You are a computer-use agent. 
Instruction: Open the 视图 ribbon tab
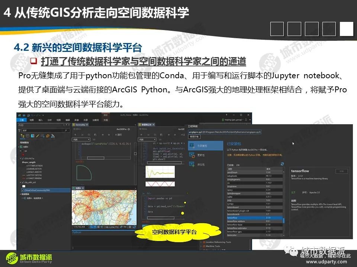[58, 120]
